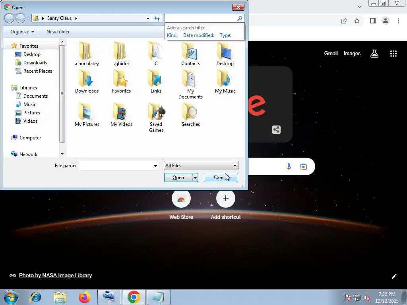Click the search magnifier icon in dialog
The height and width of the screenshot is (305, 407).
coord(240,18)
